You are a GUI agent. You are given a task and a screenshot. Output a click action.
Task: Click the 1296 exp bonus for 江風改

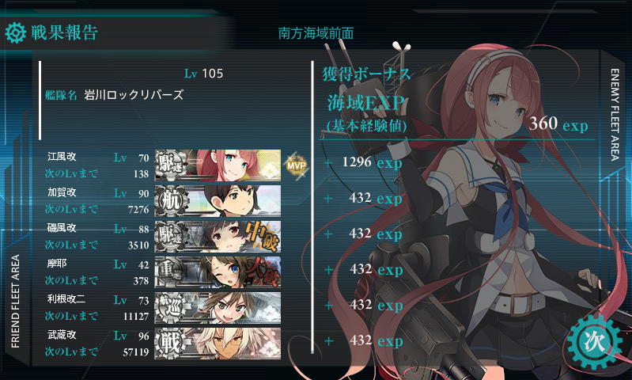[x=372, y=162]
